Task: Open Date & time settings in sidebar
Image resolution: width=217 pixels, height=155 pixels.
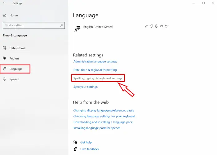Action: [17, 48]
